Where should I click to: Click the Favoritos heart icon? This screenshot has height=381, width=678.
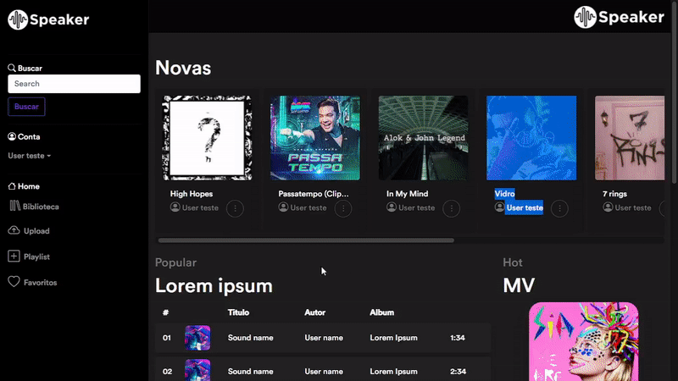pyautogui.click(x=14, y=282)
